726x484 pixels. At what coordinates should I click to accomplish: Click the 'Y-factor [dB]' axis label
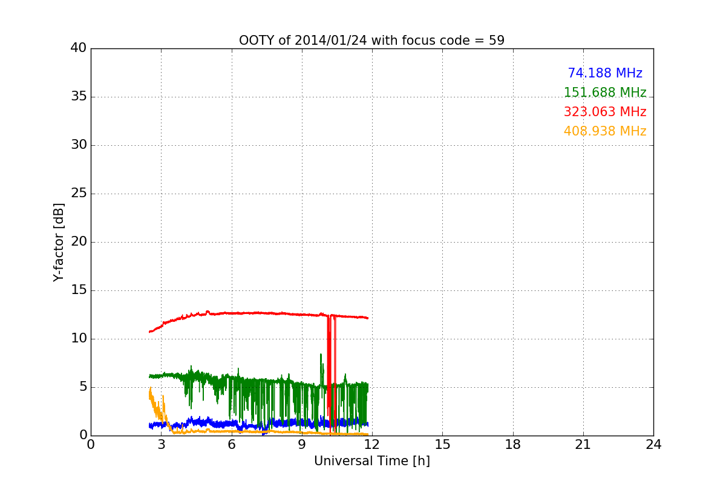(x=59, y=242)
